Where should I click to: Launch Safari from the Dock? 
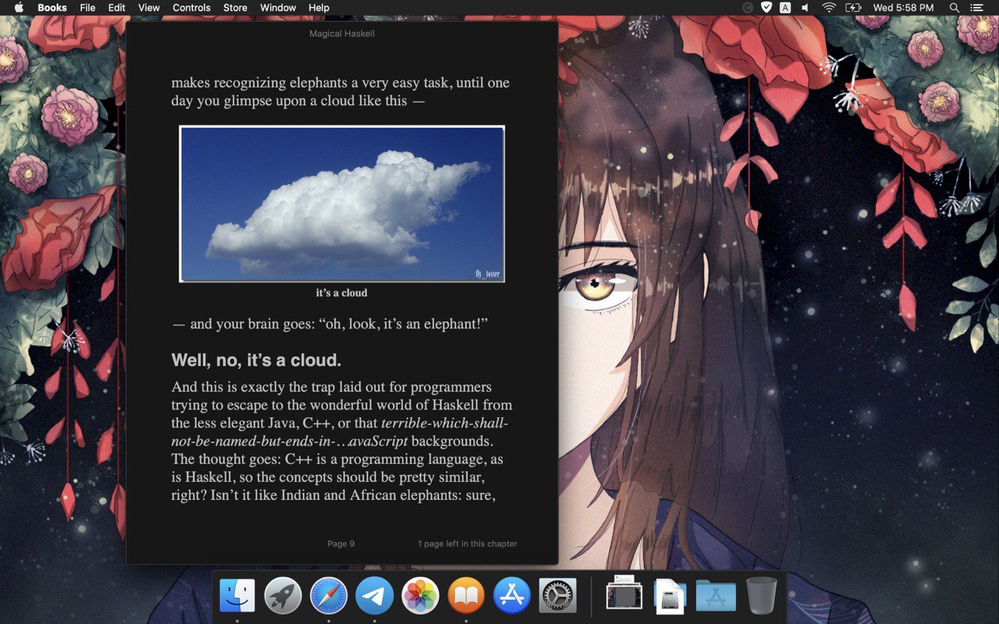(x=329, y=596)
